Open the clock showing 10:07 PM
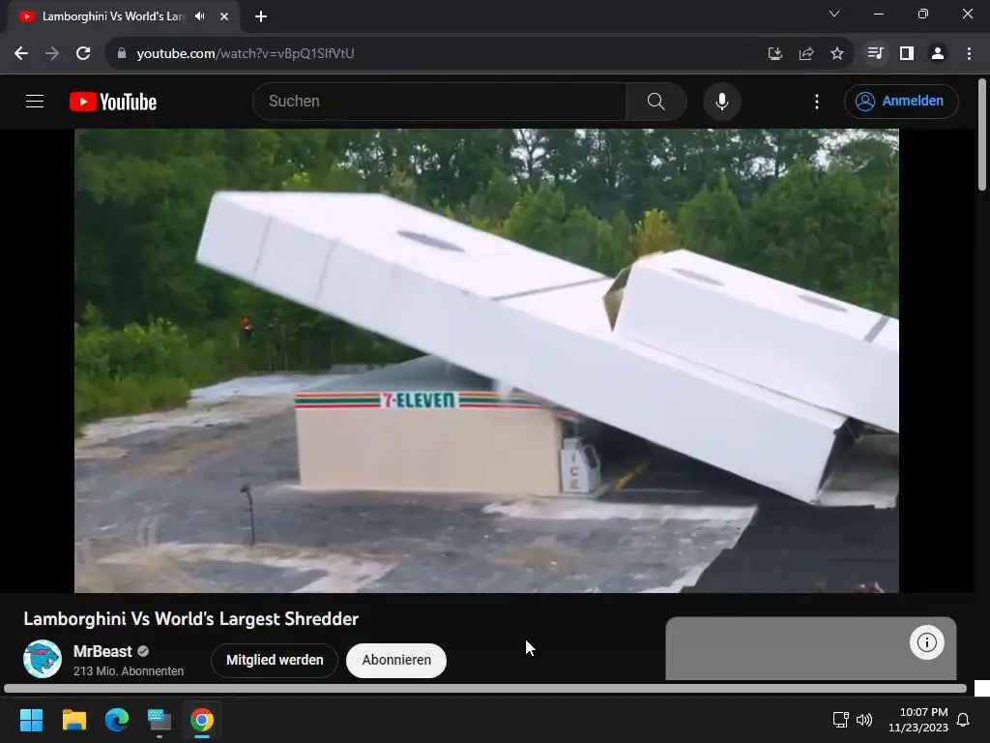990x743 pixels. click(918, 720)
